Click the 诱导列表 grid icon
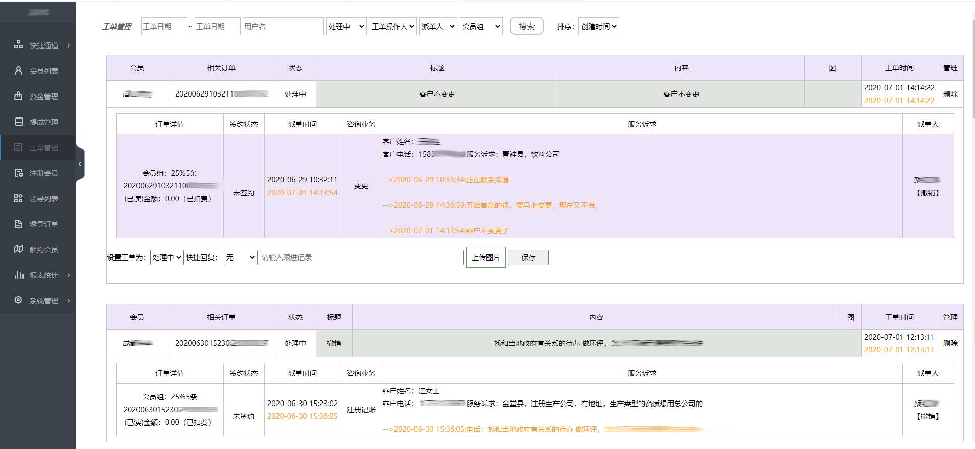The image size is (975, 449). click(x=18, y=198)
